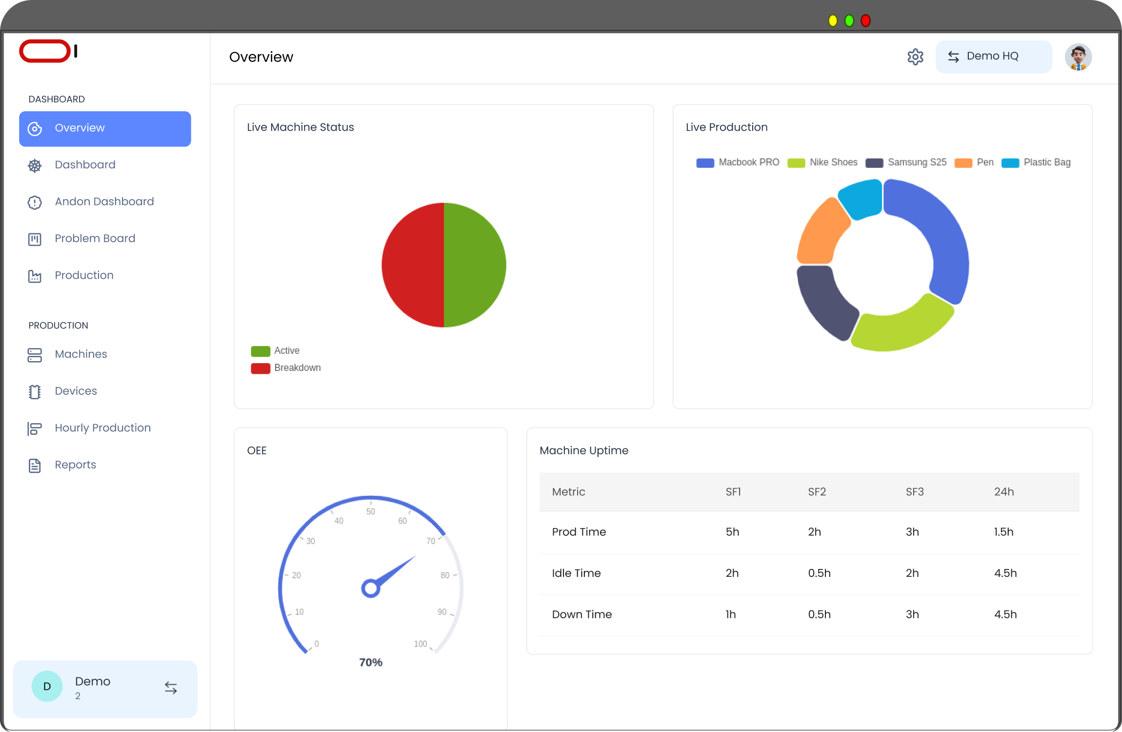The width and height of the screenshot is (1122, 732).
Task: Click the Andon Dashboard alert icon
Action: pyautogui.click(x=34, y=202)
